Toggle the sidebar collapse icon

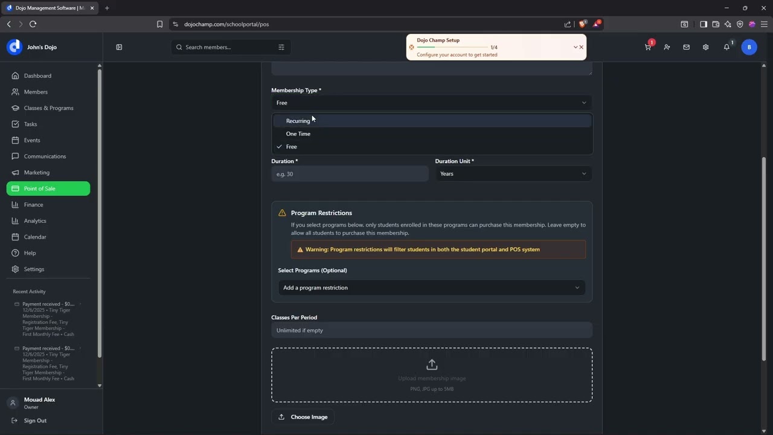[x=119, y=47]
